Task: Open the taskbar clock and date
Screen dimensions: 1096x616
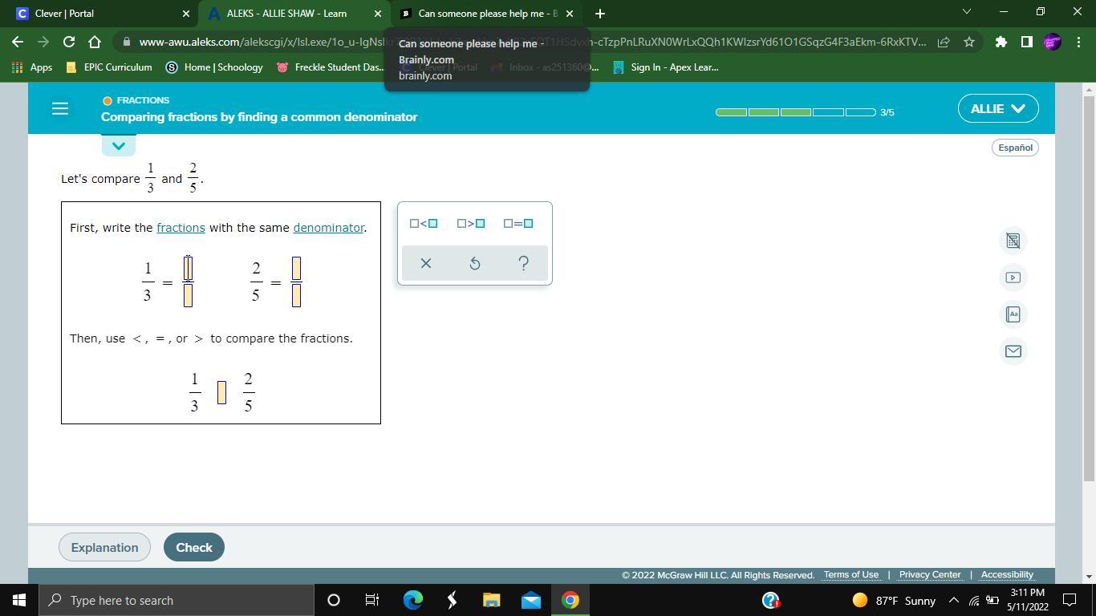Action: (x=1027, y=600)
